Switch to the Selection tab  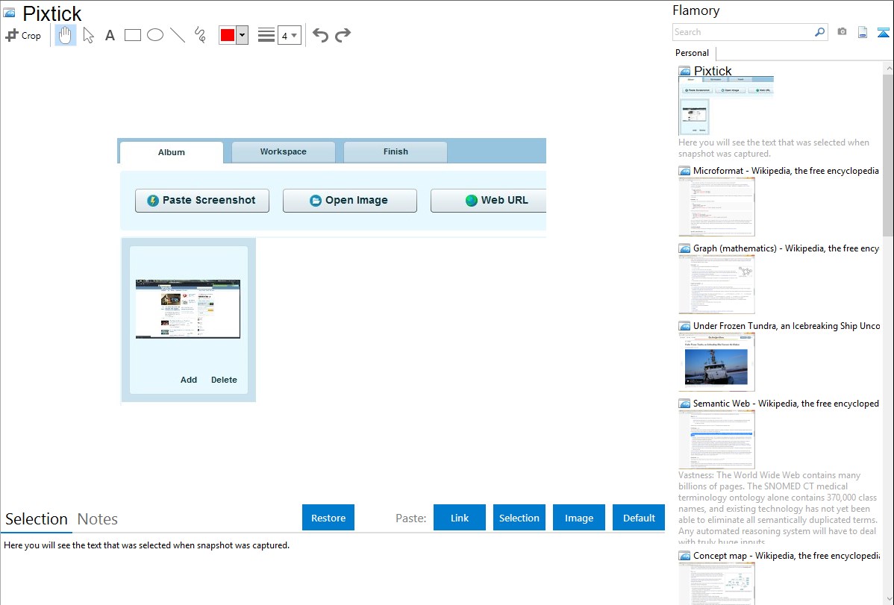coord(37,519)
